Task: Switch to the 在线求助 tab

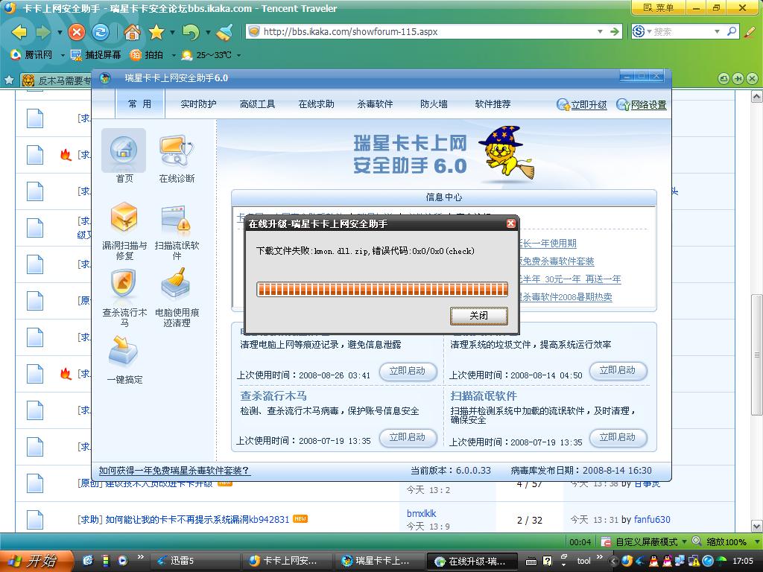Action: [x=316, y=104]
